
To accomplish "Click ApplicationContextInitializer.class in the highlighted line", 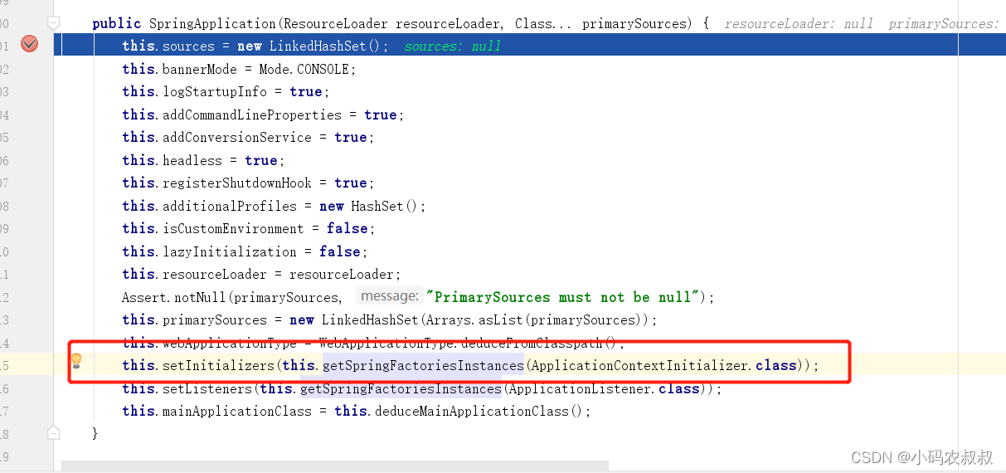I will pos(663,365).
